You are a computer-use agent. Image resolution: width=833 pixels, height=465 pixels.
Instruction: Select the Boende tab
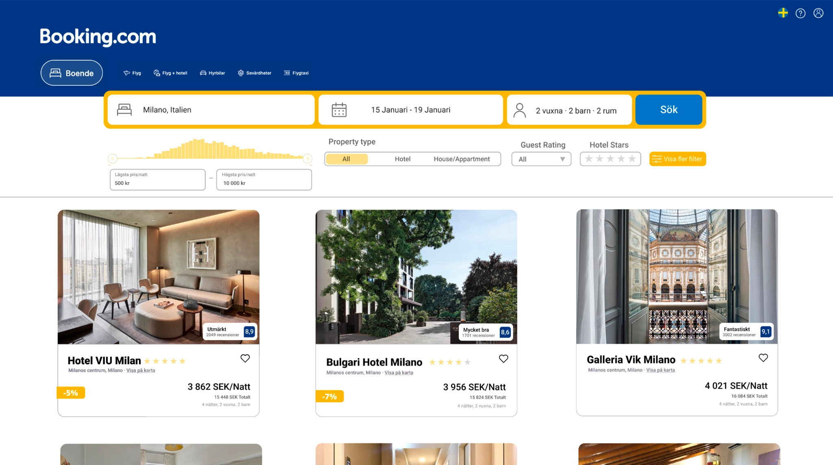[72, 73]
